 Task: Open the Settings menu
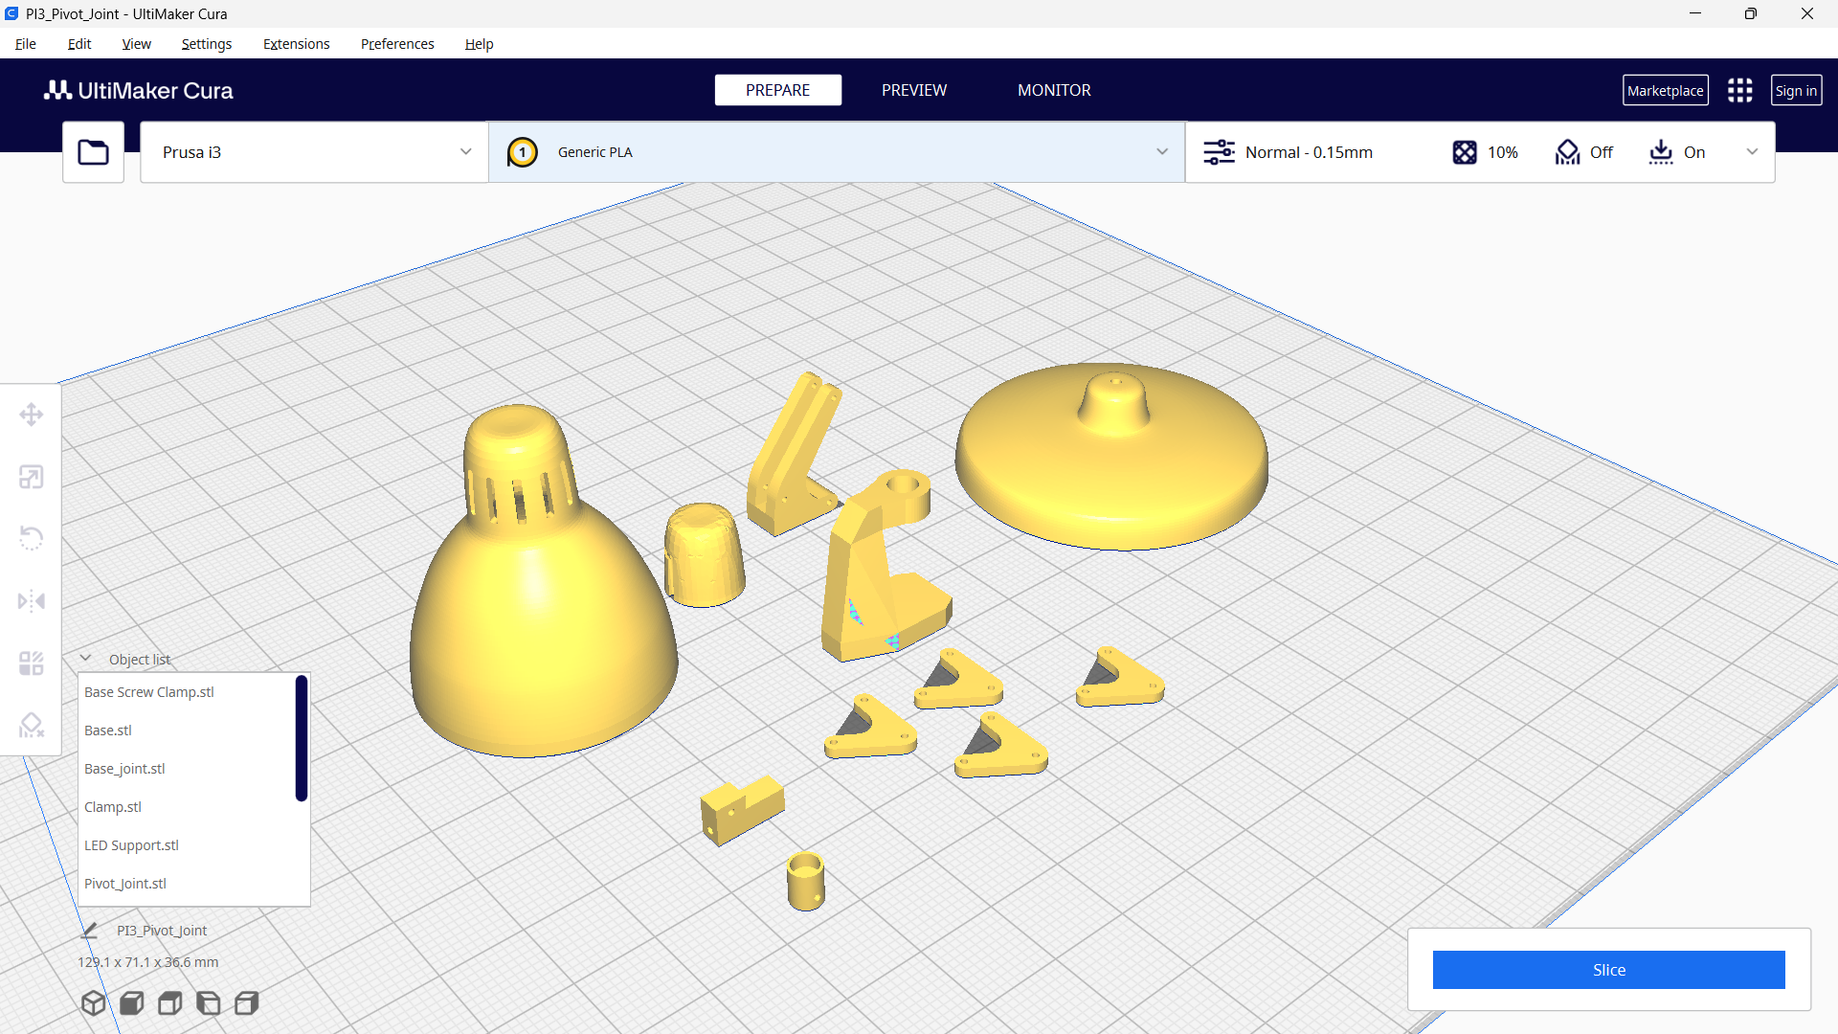click(206, 44)
